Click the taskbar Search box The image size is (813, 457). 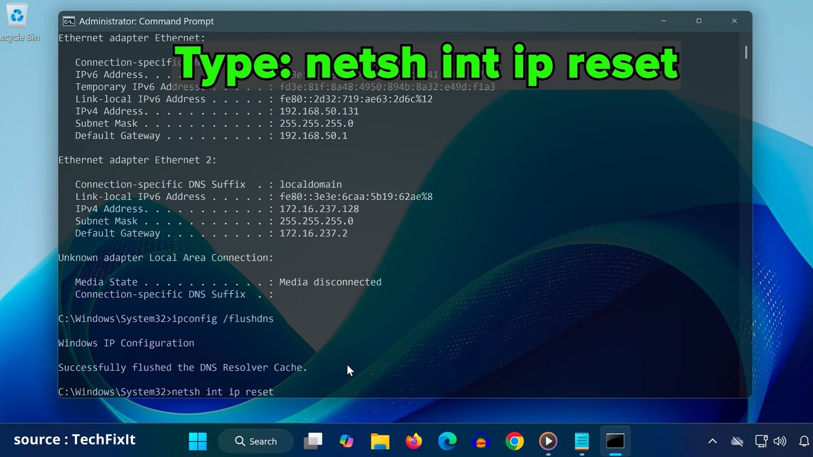[x=256, y=441]
